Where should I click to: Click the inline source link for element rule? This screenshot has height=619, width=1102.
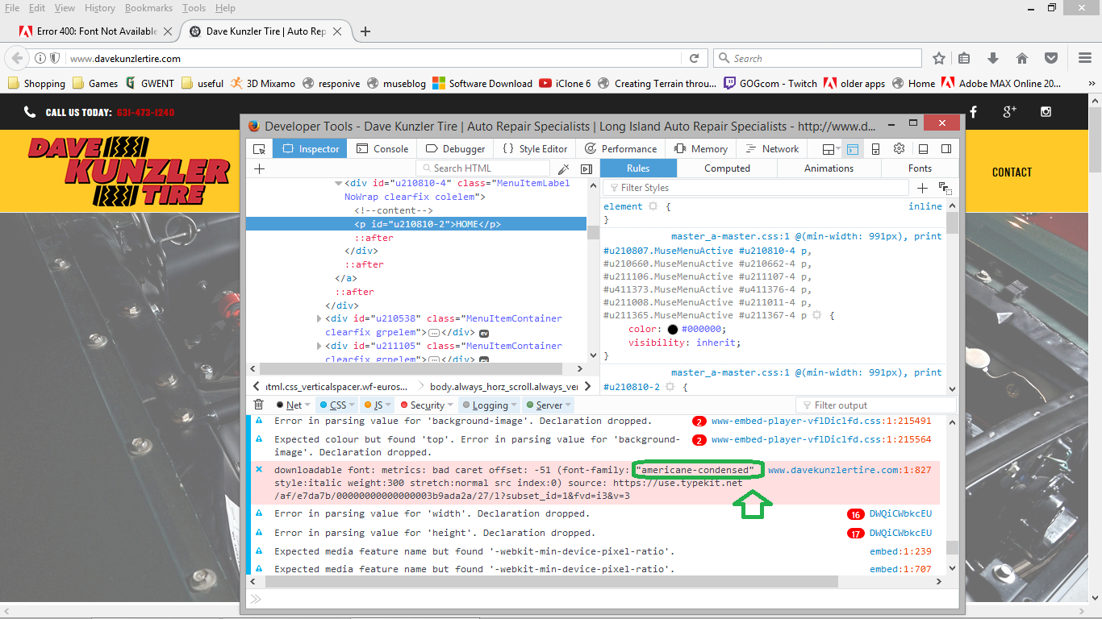[x=925, y=206]
